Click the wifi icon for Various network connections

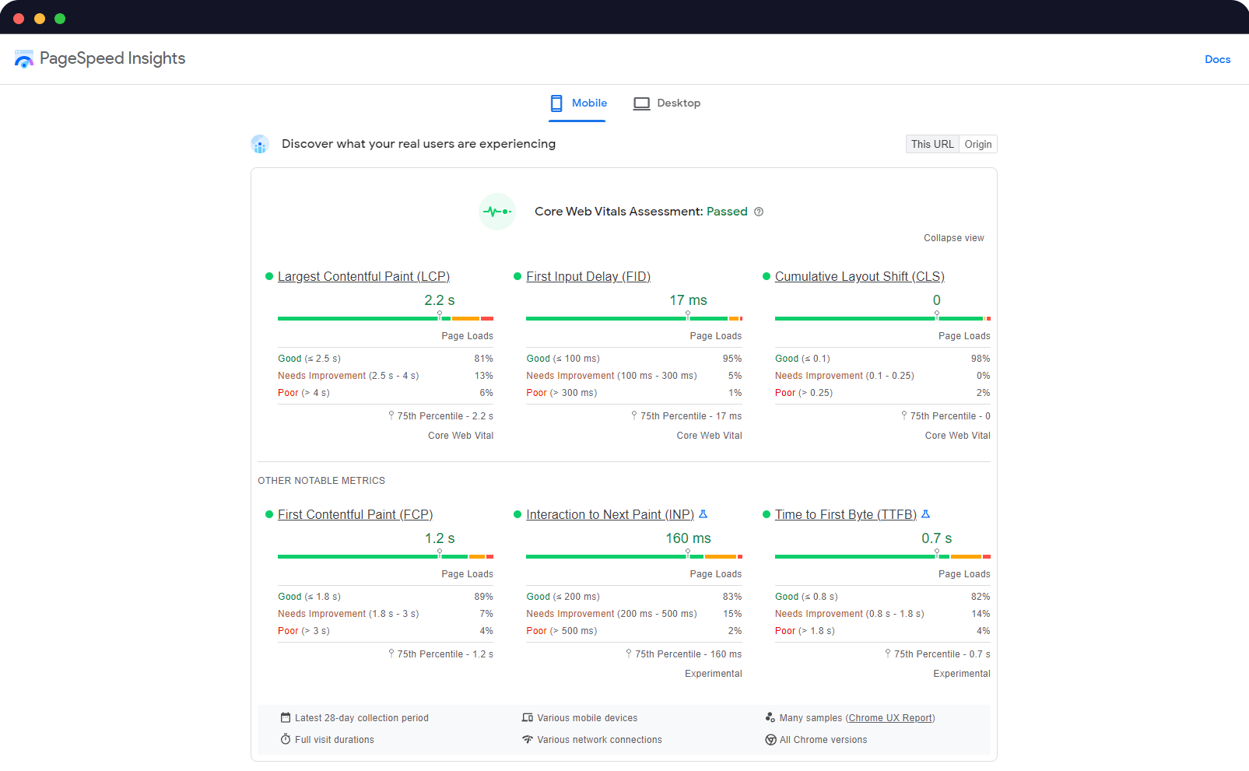(528, 739)
